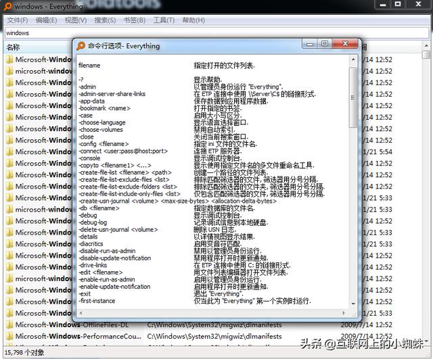Click the dialog vertical scrollbar thumb
The height and width of the screenshot is (359, 433).
(353, 97)
